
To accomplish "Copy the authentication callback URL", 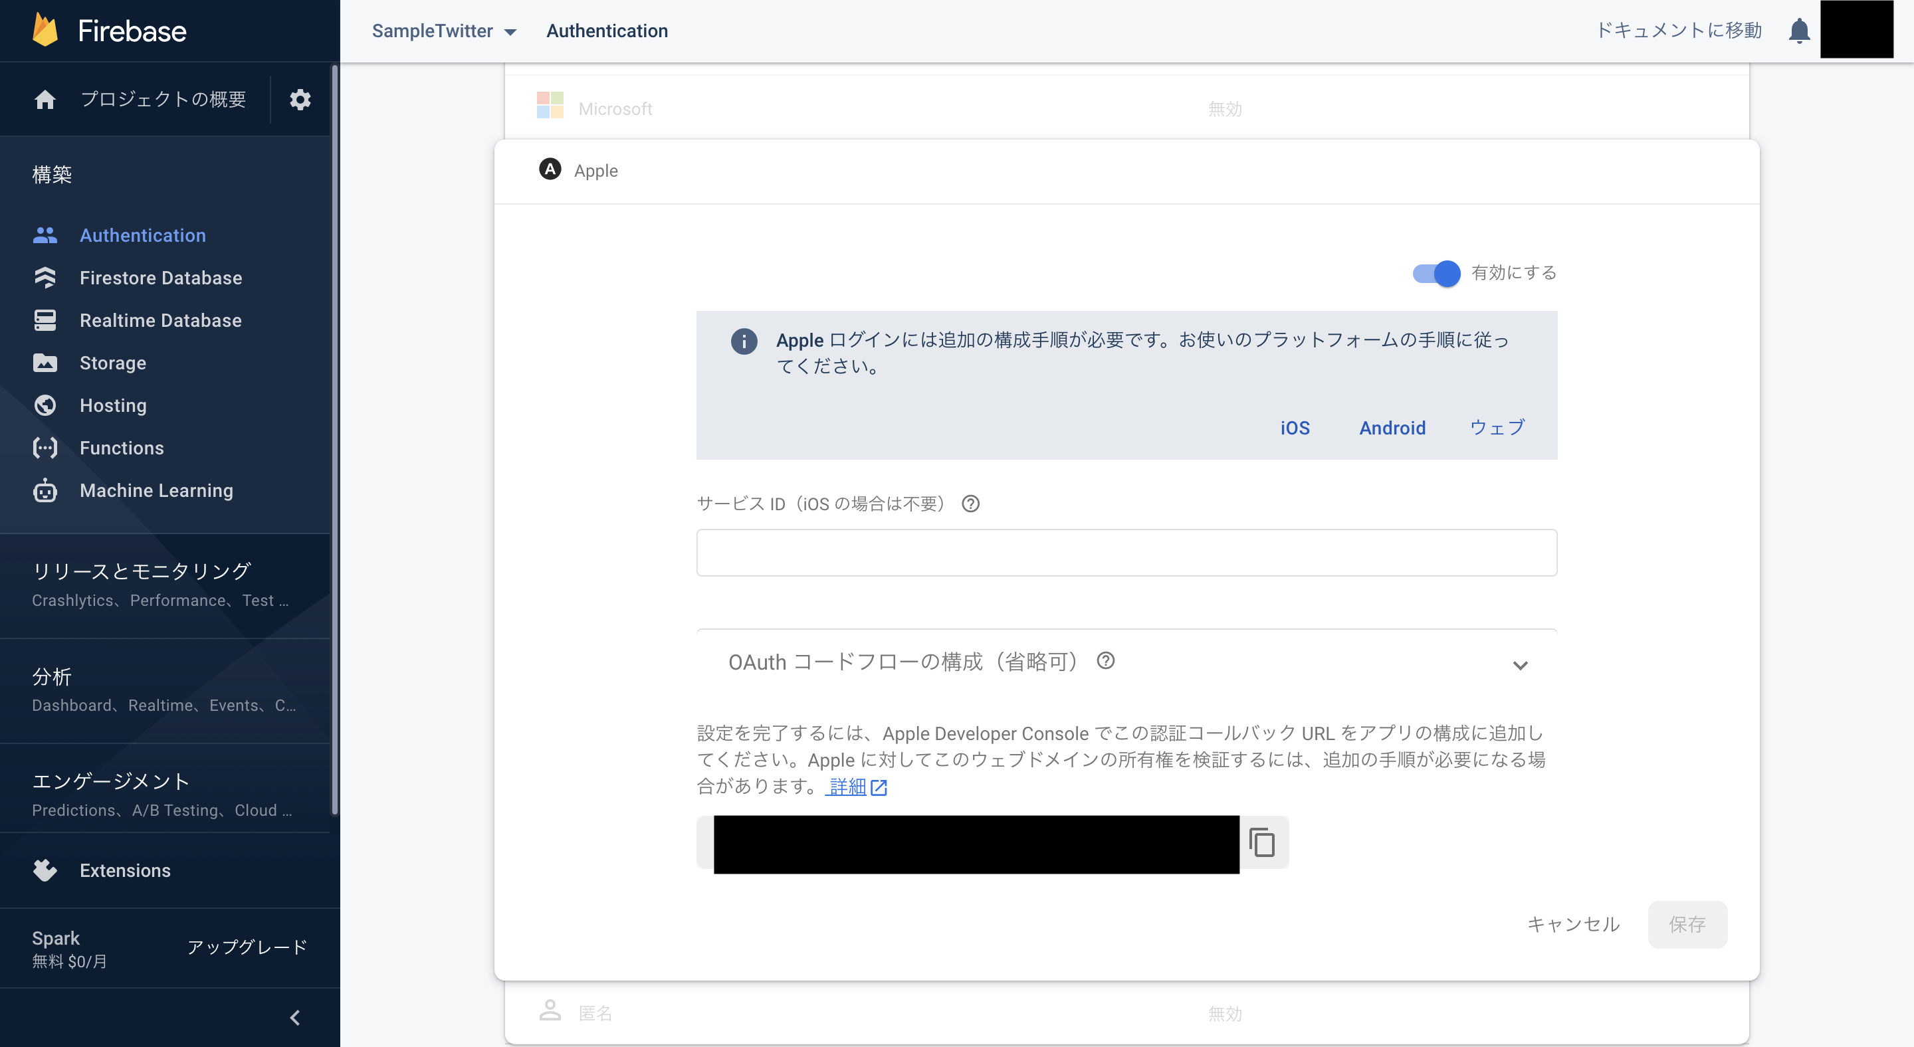I will [x=1263, y=841].
